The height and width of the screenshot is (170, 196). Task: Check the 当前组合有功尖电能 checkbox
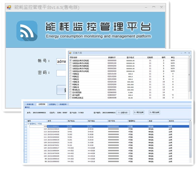(x=71, y=63)
